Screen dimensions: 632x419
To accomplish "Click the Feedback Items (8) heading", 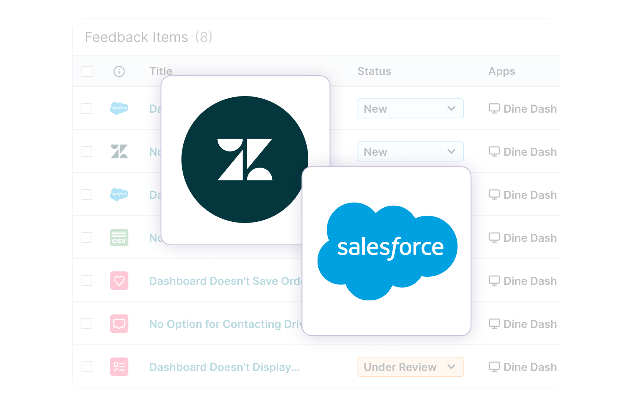I will (x=148, y=37).
